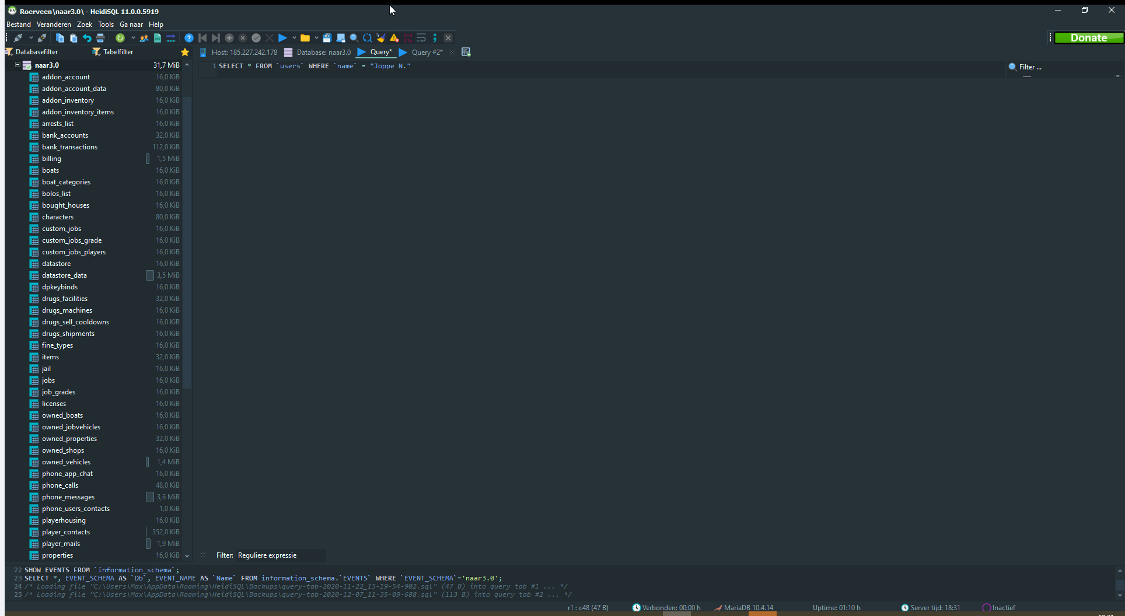Collapse the naar3.0 database tree node

pyautogui.click(x=18, y=65)
